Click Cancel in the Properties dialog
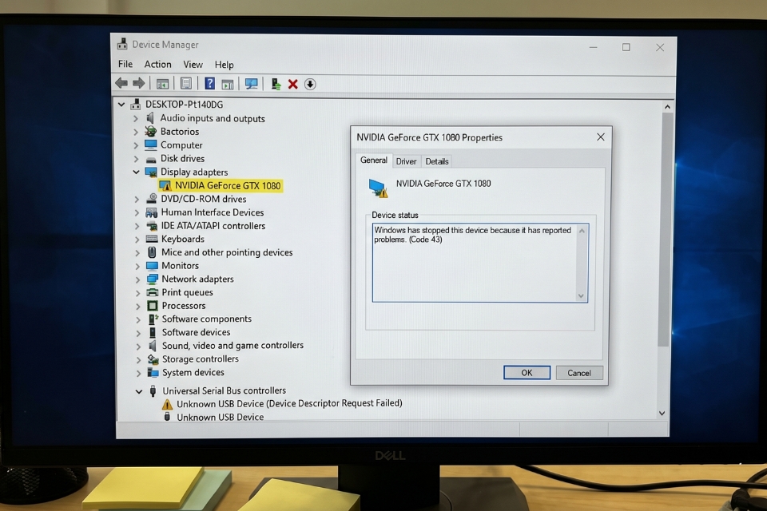The height and width of the screenshot is (511, 767). [x=578, y=372]
